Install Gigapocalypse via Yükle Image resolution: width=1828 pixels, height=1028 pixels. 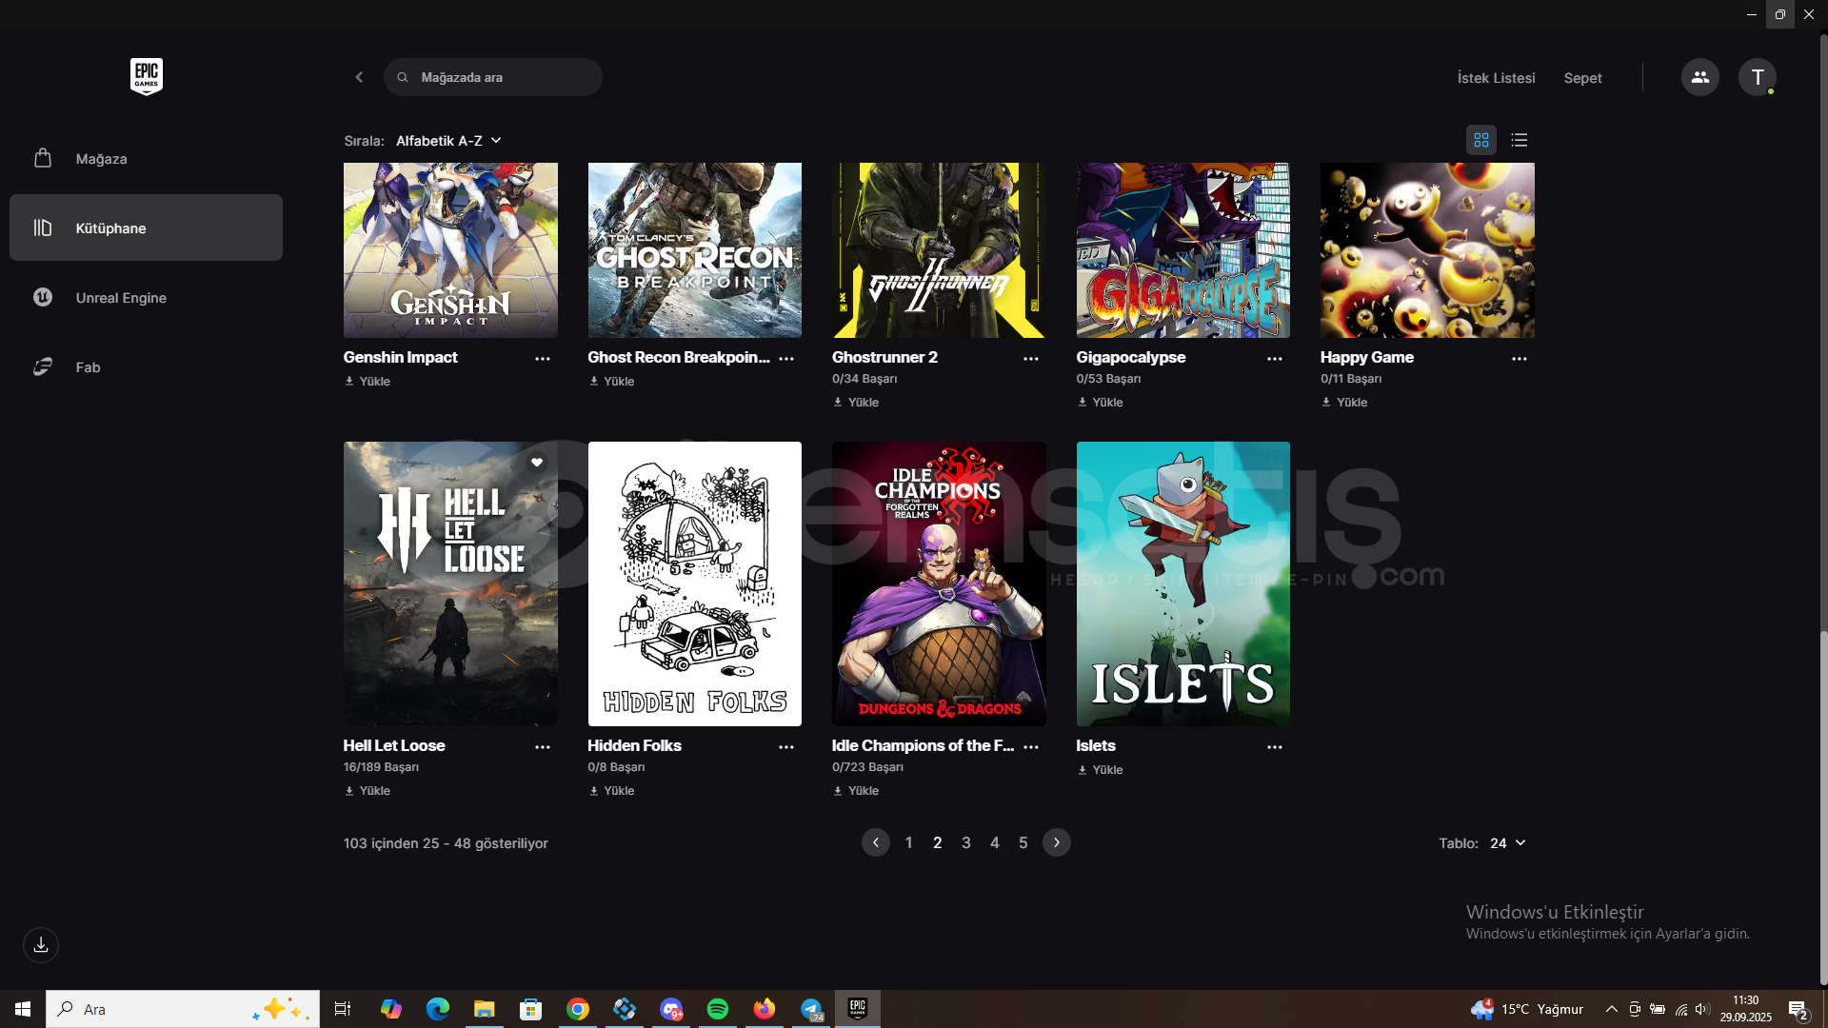coord(1100,403)
